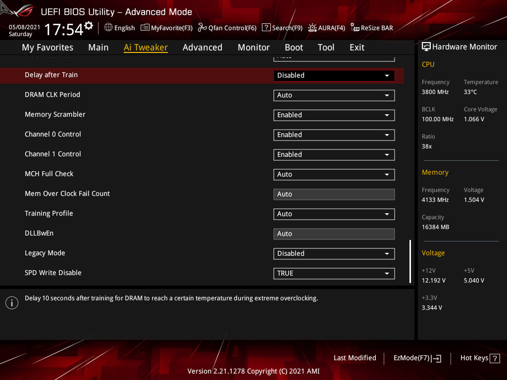This screenshot has height=380, width=507.
Task: Click the Hardware Monitor screen icon
Action: (426, 47)
